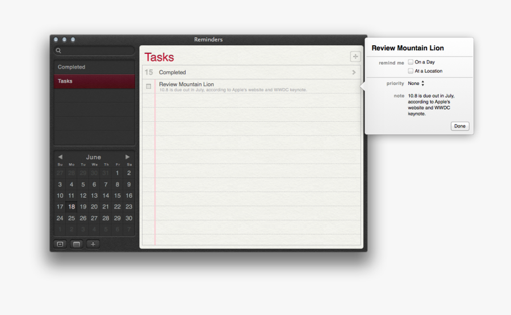Go to previous month in calendar
This screenshot has height=315, width=511.
pyautogui.click(x=60, y=157)
